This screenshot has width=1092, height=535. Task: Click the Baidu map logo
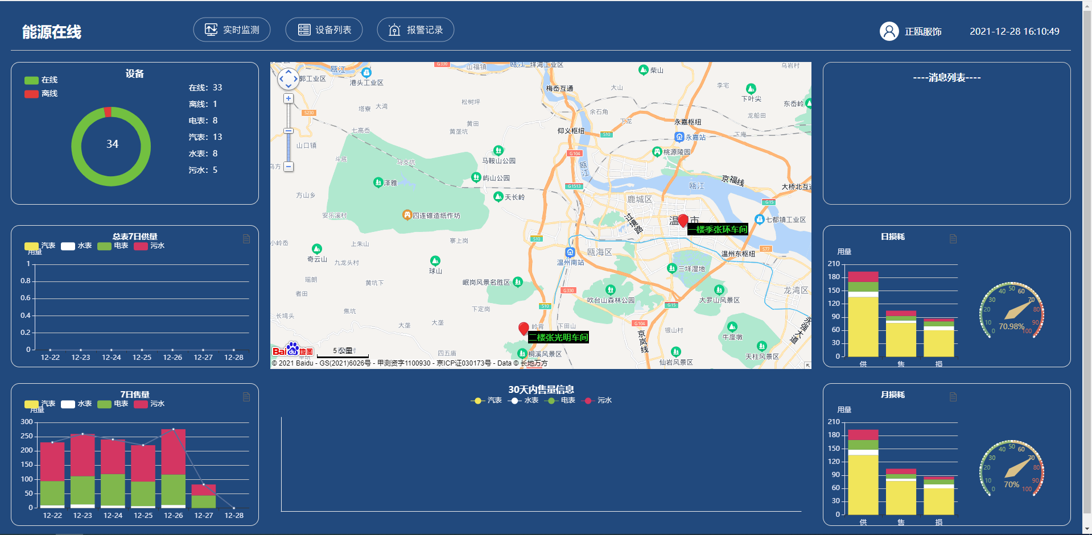point(292,350)
